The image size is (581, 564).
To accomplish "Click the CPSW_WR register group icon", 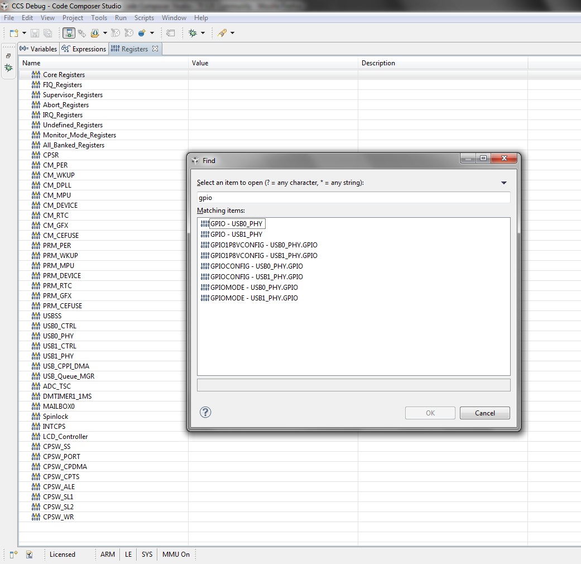I will pyautogui.click(x=36, y=517).
